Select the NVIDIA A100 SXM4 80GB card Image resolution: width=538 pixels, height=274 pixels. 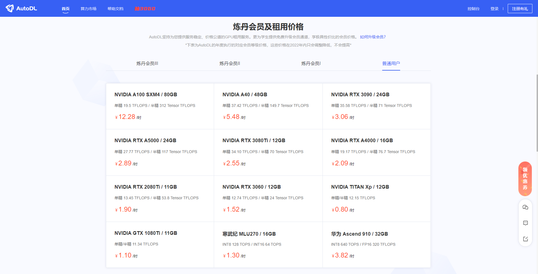[x=160, y=106]
